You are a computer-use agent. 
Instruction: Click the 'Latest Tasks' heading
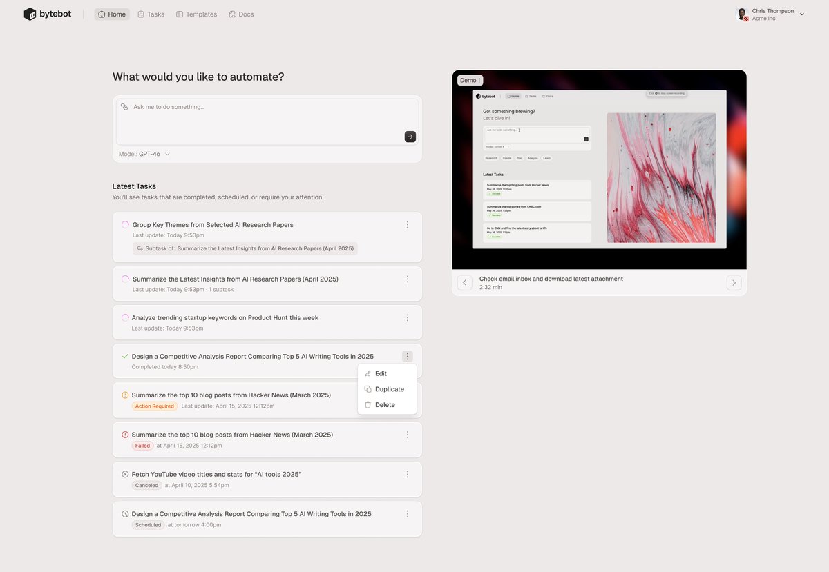coord(134,186)
